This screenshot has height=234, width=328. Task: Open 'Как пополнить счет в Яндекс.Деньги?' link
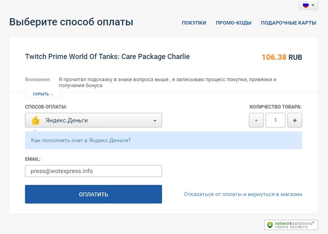tap(81, 140)
